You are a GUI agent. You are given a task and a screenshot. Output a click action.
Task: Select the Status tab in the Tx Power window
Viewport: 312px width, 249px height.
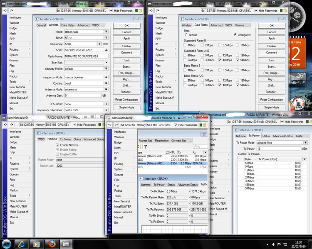pyautogui.click(x=266, y=136)
